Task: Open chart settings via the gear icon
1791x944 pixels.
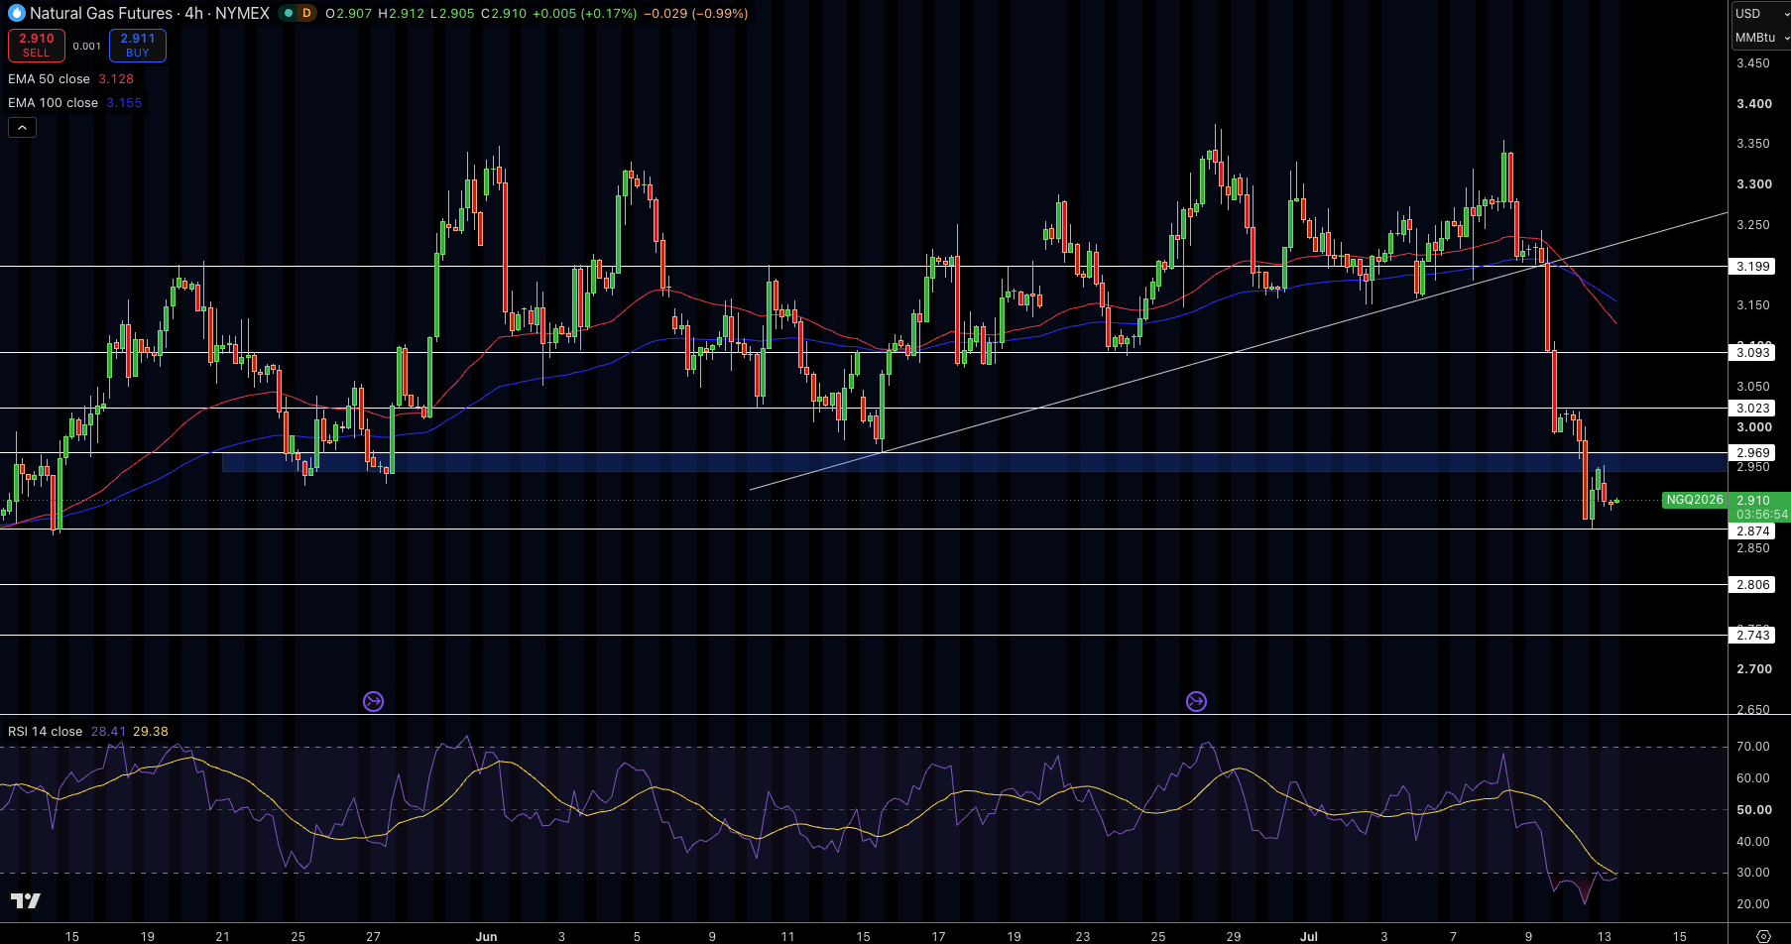Action: (1763, 936)
